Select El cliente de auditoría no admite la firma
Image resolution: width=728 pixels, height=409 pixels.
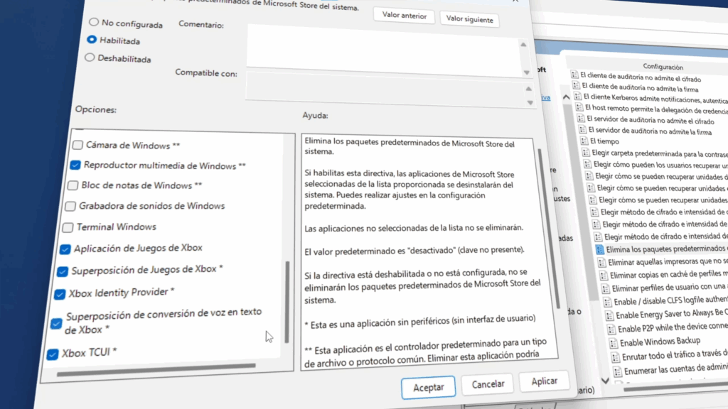(640, 87)
